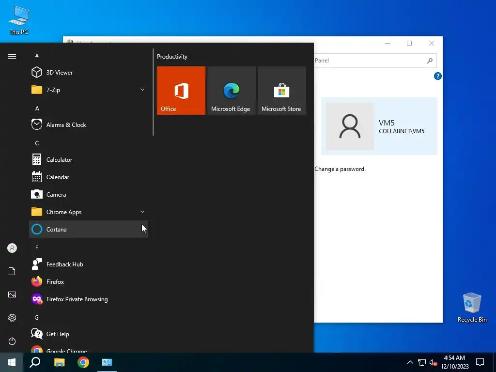Click the COLLABNET\VM5 account name text

(x=402, y=131)
